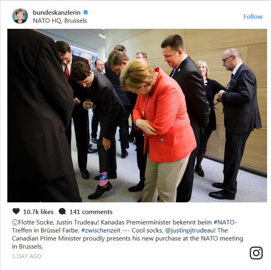The width and height of the screenshot is (271, 270).
Task: Open the #NATO hashtag
Action: click(x=225, y=222)
